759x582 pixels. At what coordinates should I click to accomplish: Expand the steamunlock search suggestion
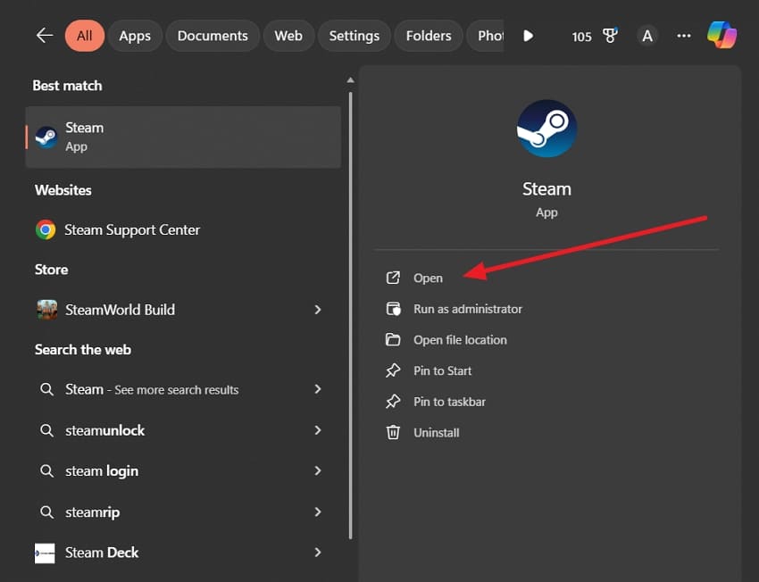(x=106, y=430)
